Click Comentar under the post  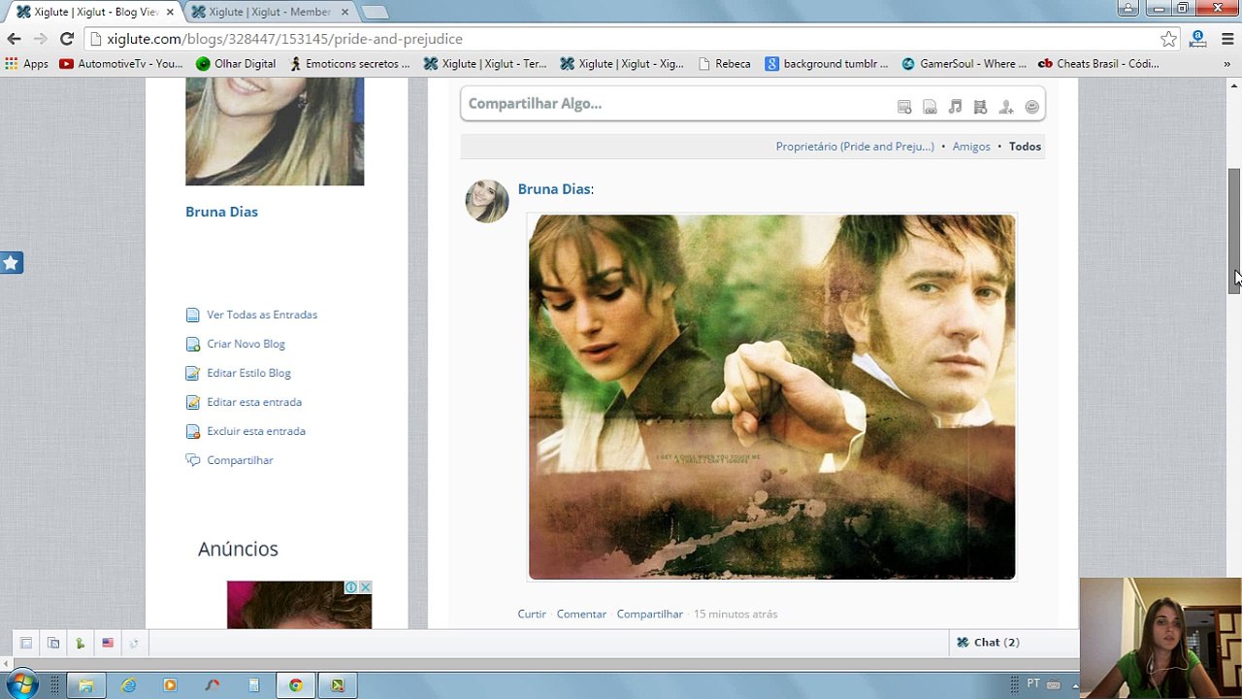point(581,614)
